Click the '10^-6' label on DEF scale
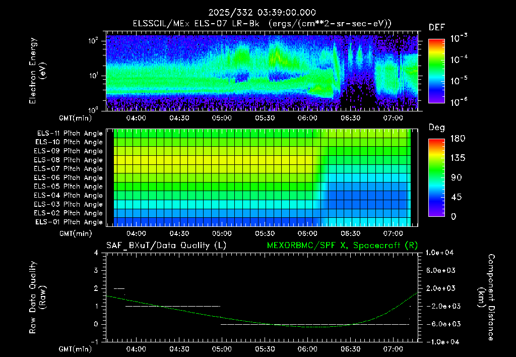 pyautogui.click(x=459, y=101)
